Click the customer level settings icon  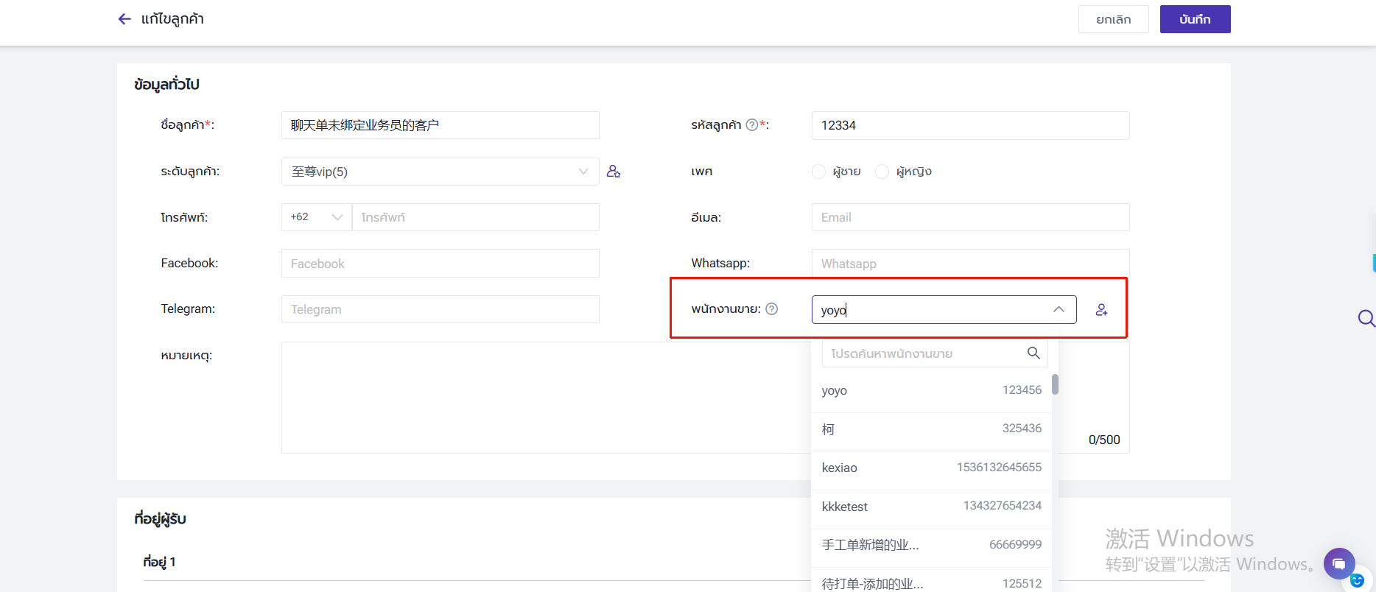tap(613, 172)
